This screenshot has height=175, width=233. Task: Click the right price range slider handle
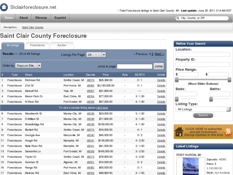[229, 80]
